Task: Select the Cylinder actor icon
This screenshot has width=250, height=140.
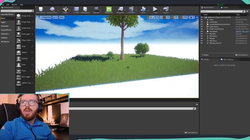Action: tap(19, 59)
